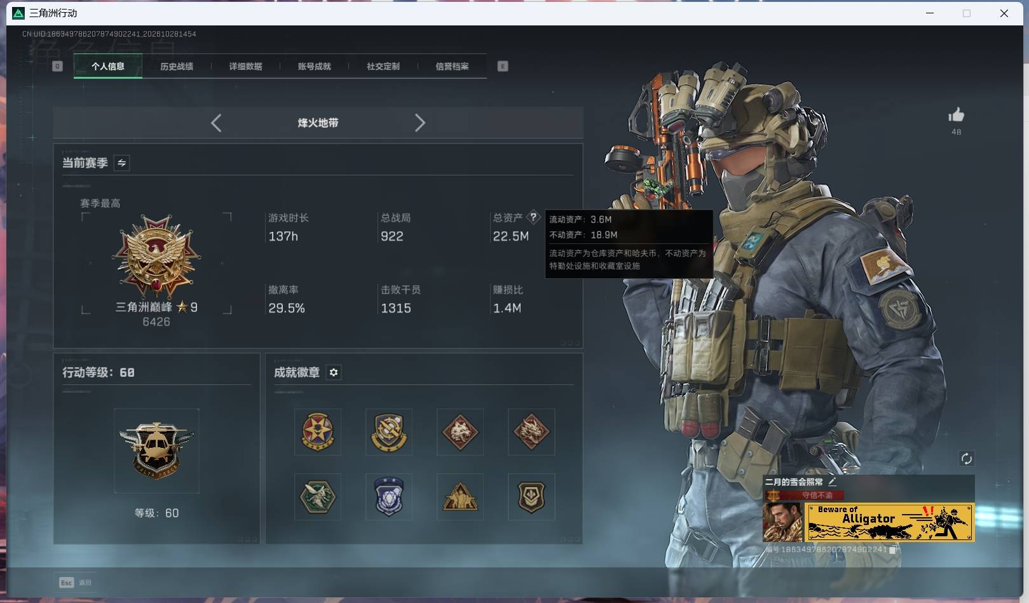Click the rank score 6426
Screen dimensions: 1029x603
[156, 322]
